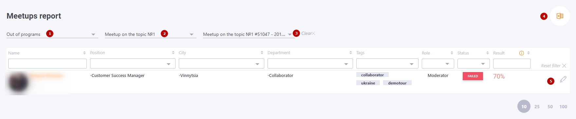Select 25 rows per page

(537, 107)
